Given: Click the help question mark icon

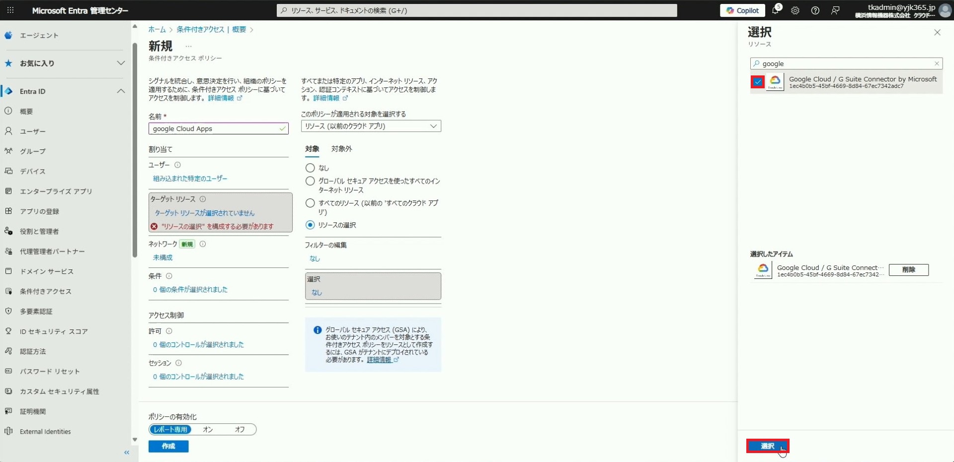Looking at the screenshot, I should coord(815,10).
